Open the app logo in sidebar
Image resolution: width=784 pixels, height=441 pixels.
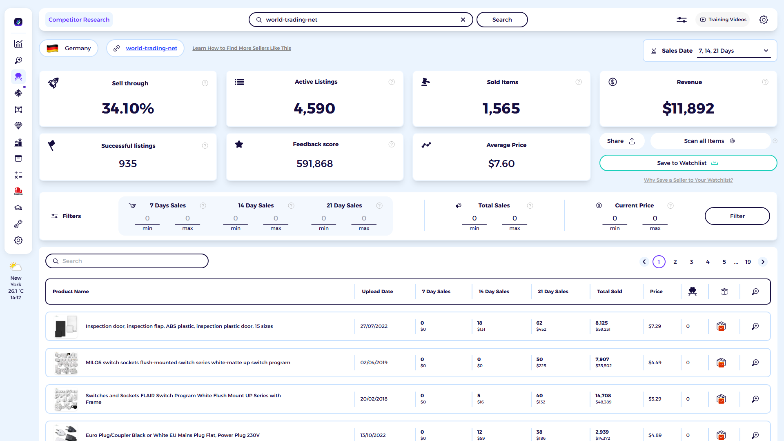pos(18,22)
